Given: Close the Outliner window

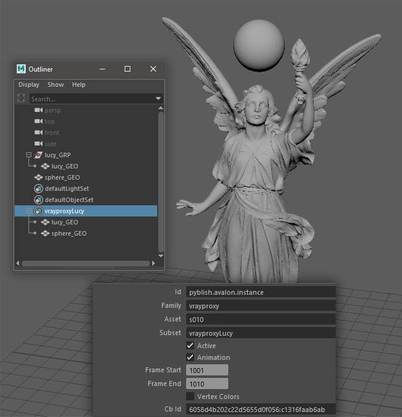Looking at the screenshot, I should click(153, 69).
